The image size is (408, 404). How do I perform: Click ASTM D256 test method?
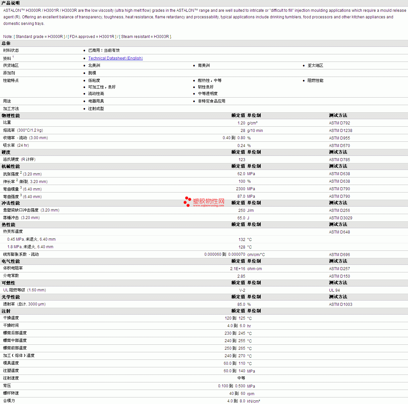340,211
